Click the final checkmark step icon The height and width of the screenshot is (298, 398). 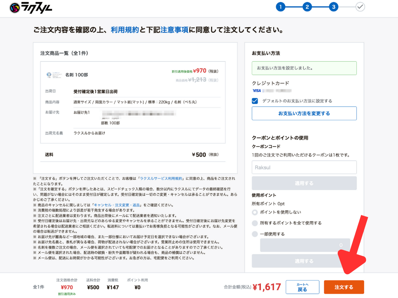point(360,7)
